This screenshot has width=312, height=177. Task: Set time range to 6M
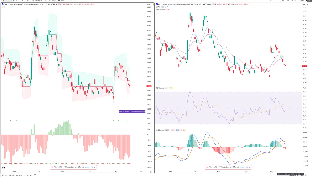pyautogui.click(x=17, y=175)
